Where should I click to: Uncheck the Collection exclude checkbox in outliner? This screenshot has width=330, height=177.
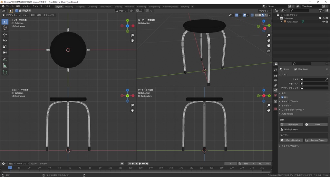(x=320, y=18)
